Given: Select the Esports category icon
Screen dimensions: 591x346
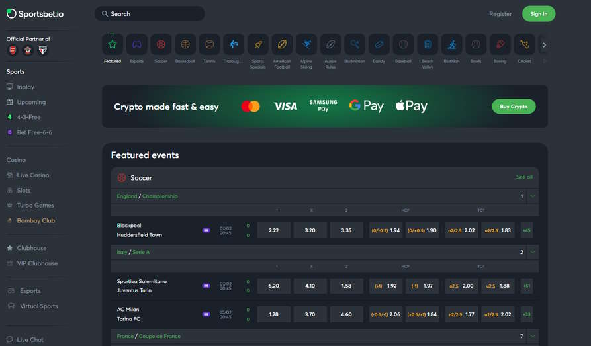Looking at the screenshot, I should 136,45.
